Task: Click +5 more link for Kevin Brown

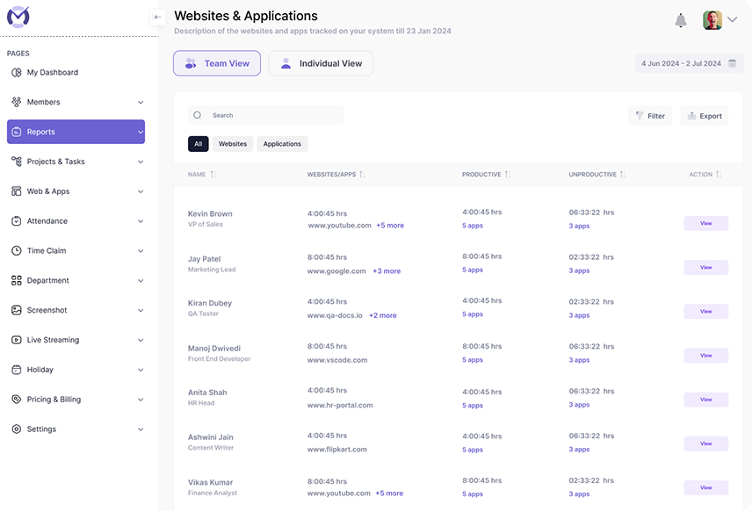Action: pos(390,226)
